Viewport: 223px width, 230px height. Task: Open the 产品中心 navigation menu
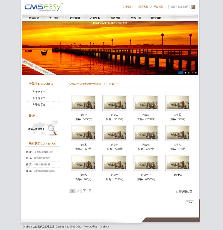tap(95, 18)
